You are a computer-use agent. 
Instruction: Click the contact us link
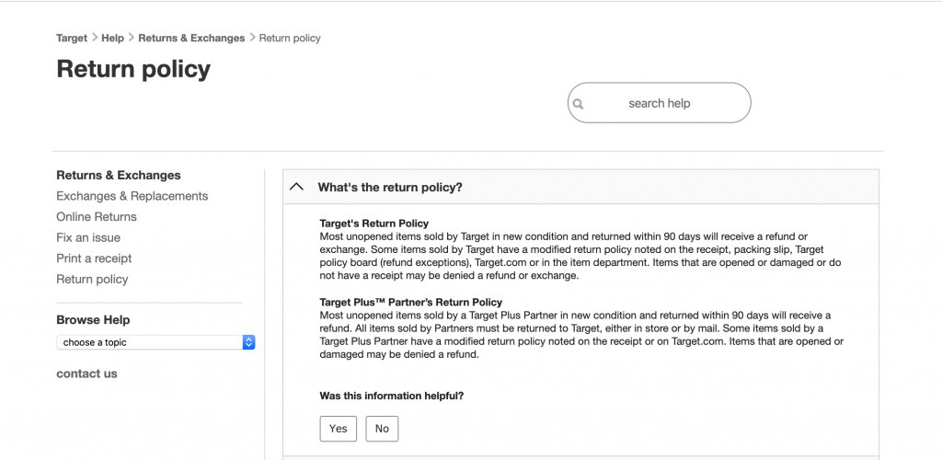coord(86,374)
